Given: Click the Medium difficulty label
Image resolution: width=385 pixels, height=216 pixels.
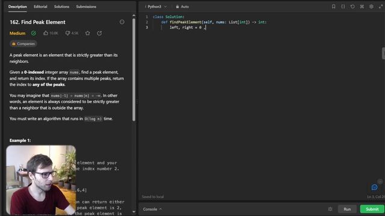Looking at the screenshot, I should [x=17, y=34].
